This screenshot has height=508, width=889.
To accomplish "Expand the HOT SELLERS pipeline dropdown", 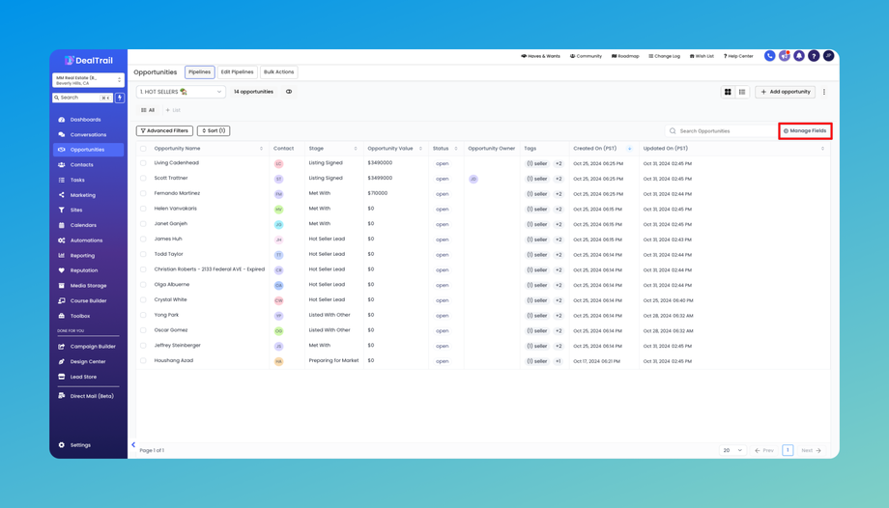I will coord(181,92).
